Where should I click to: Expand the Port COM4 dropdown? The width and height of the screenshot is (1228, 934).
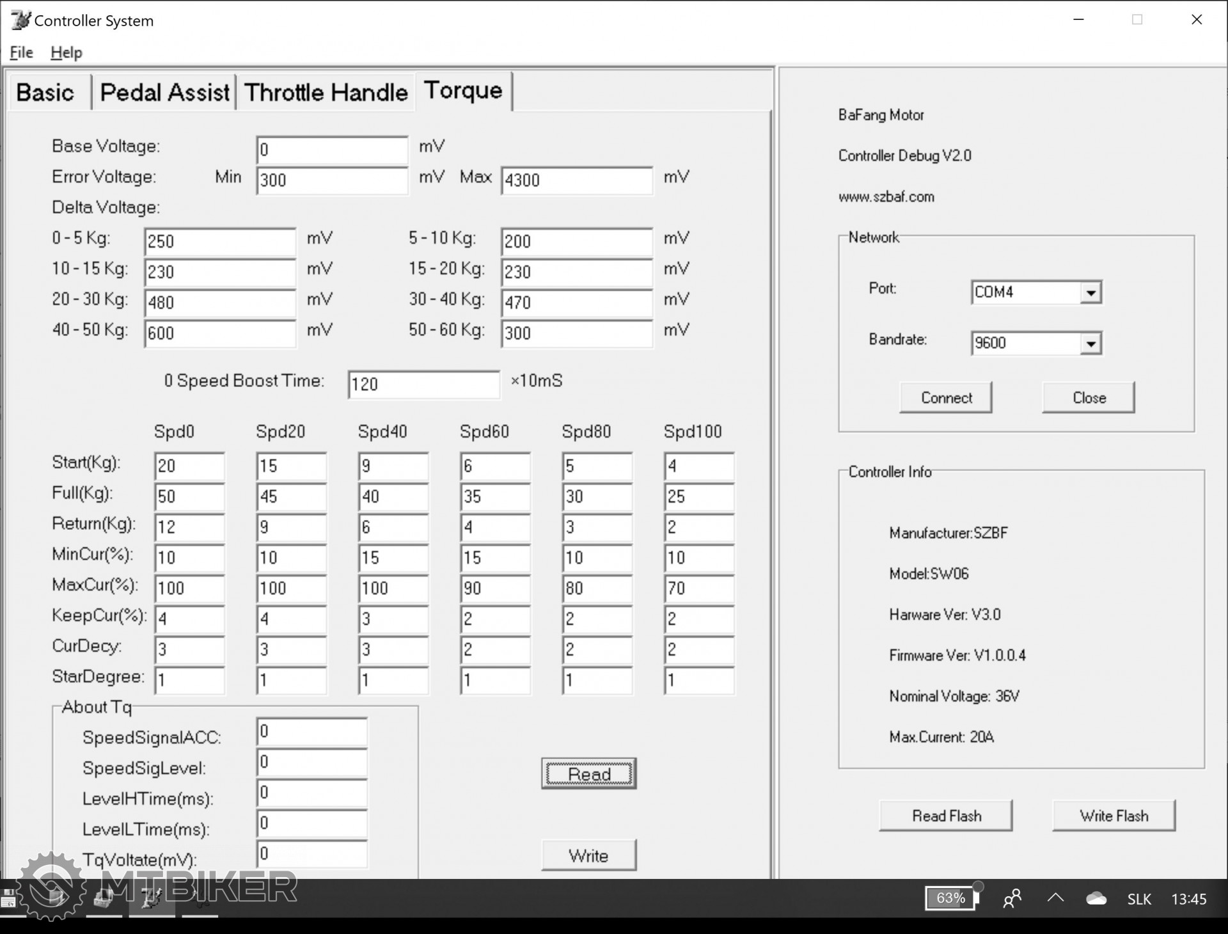click(1090, 292)
